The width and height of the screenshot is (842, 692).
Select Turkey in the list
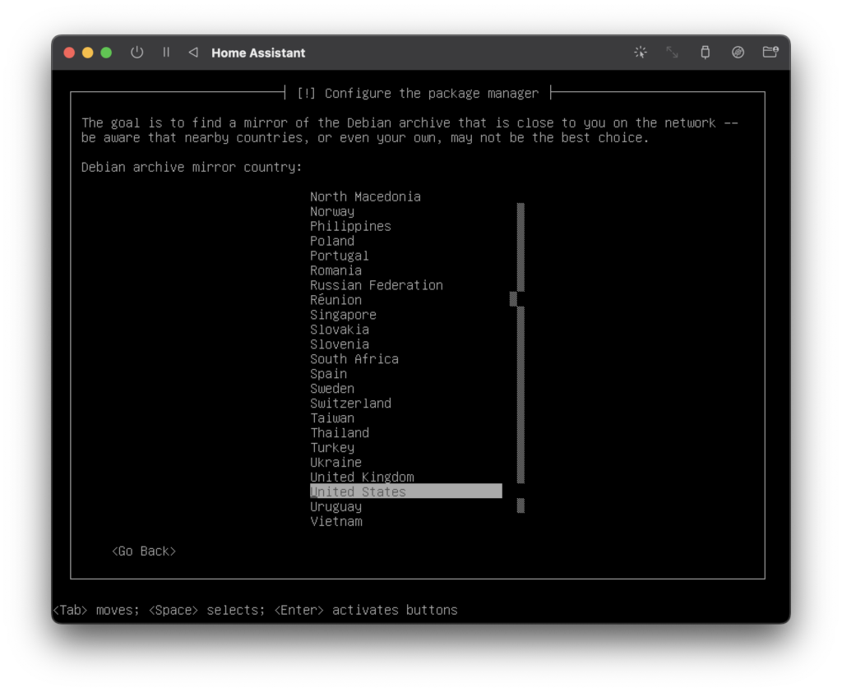[x=332, y=448]
